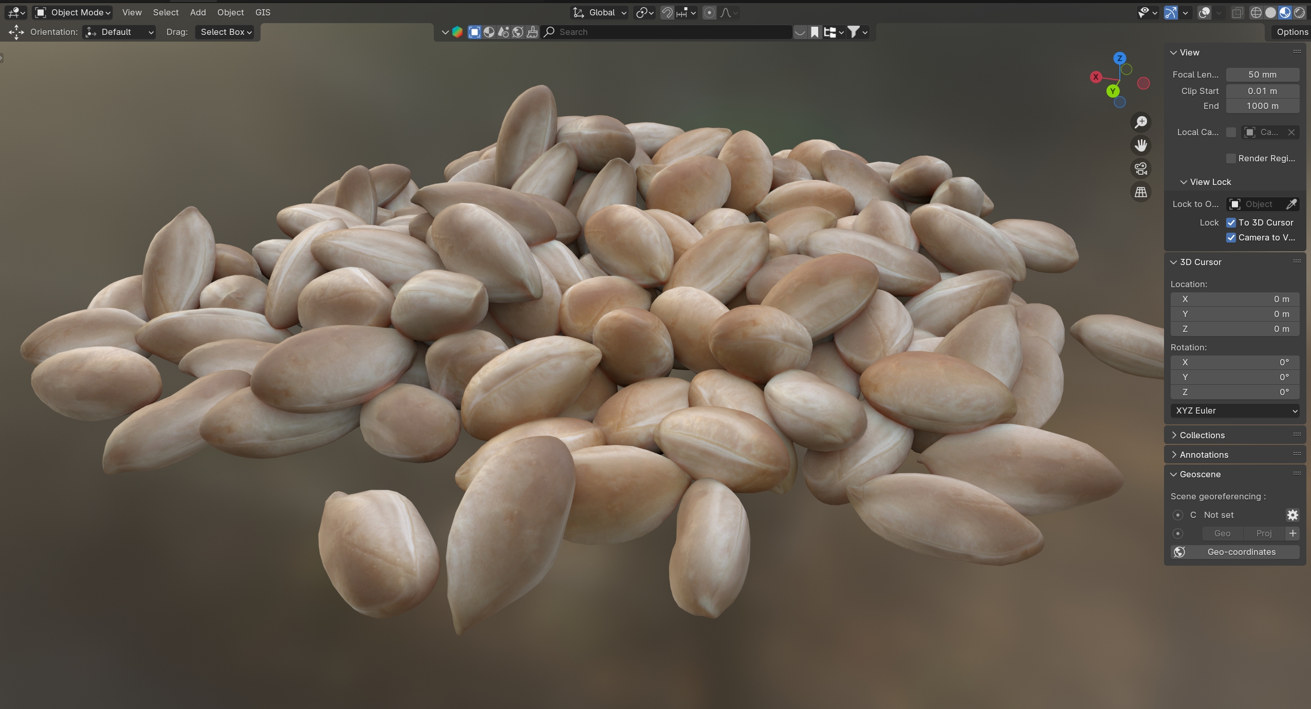Expand the Collections panel
1311x709 pixels.
[x=1202, y=435]
